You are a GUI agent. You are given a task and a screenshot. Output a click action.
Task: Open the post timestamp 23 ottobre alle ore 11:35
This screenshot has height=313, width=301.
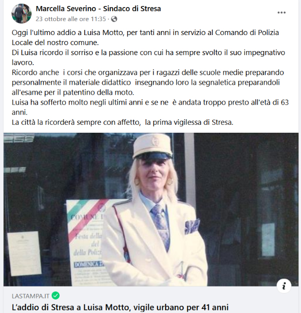pos(71,19)
